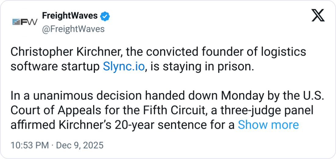Click the phrase "software startup"
The image size is (336, 159).
click(55, 66)
